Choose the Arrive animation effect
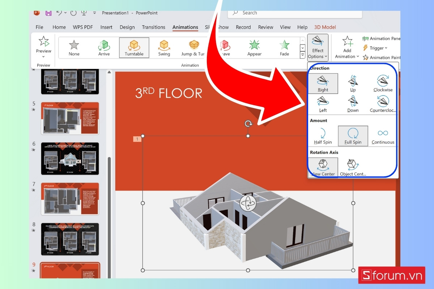434x289 pixels. 104,47
